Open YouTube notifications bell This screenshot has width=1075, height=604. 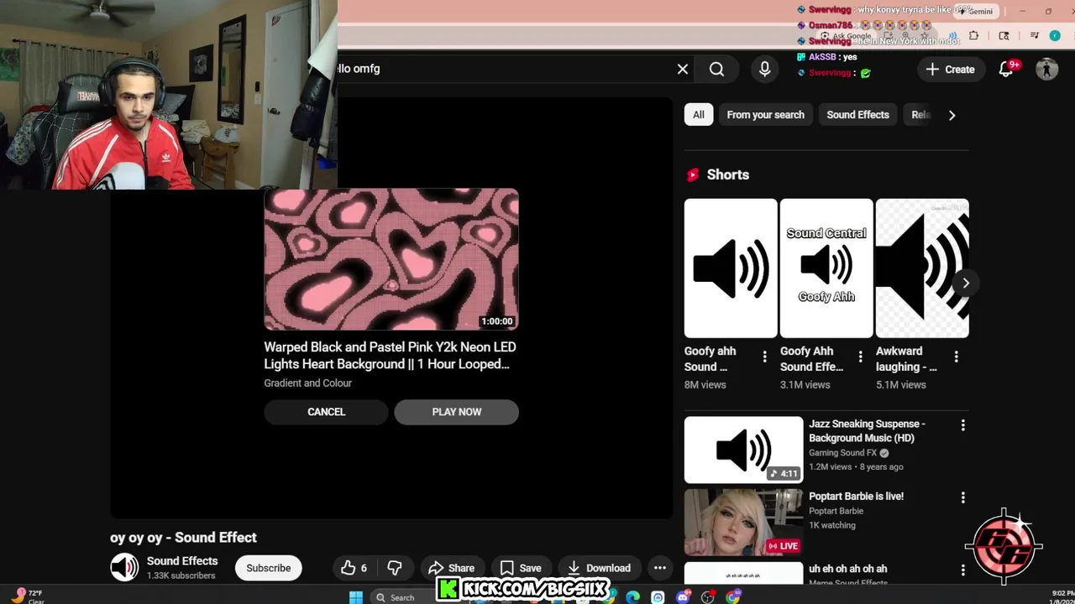click(1006, 70)
